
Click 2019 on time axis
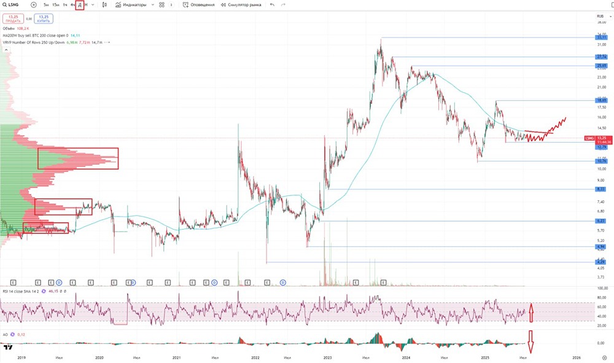click(21, 357)
